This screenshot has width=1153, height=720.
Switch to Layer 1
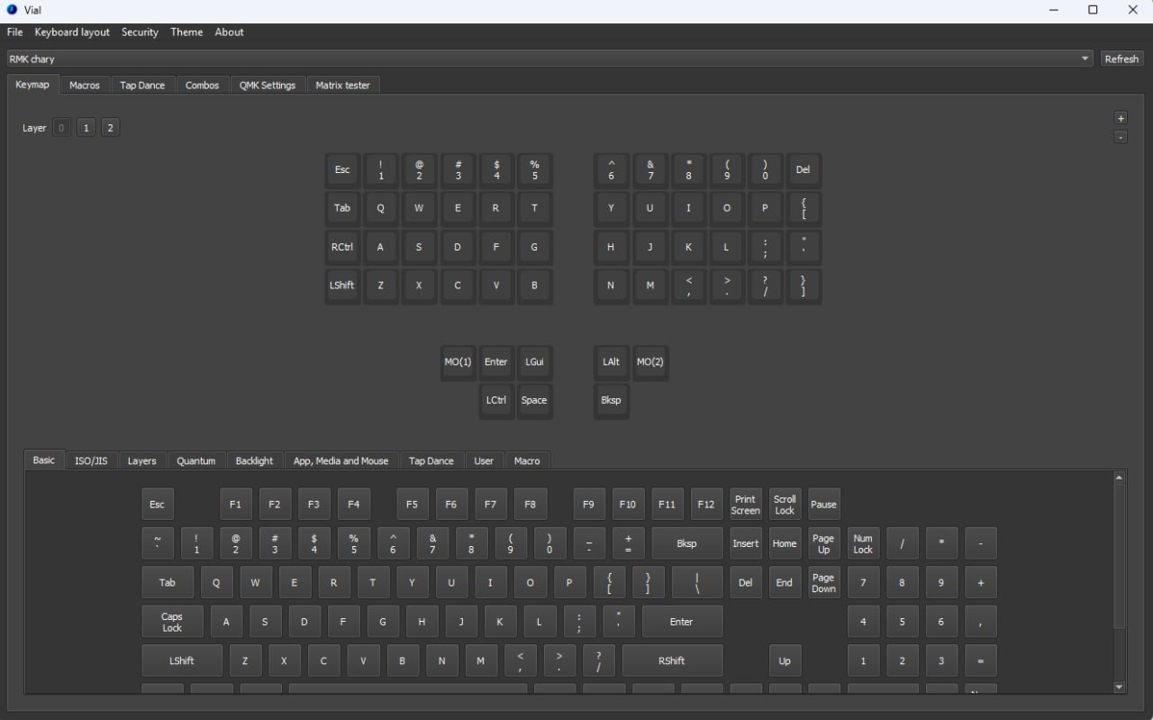[86, 128]
